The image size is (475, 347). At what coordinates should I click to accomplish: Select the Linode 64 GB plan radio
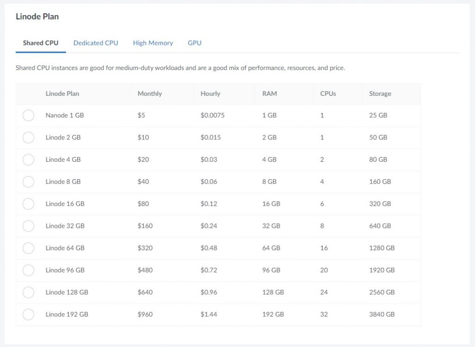click(28, 248)
